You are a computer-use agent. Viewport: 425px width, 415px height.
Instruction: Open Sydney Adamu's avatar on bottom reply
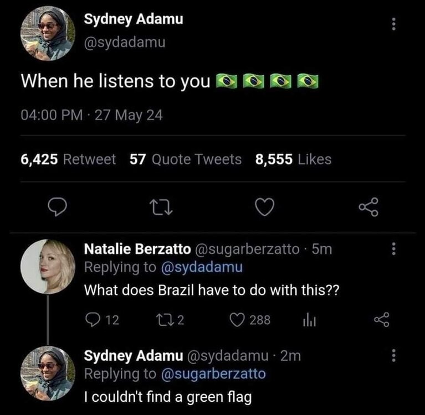point(48,373)
